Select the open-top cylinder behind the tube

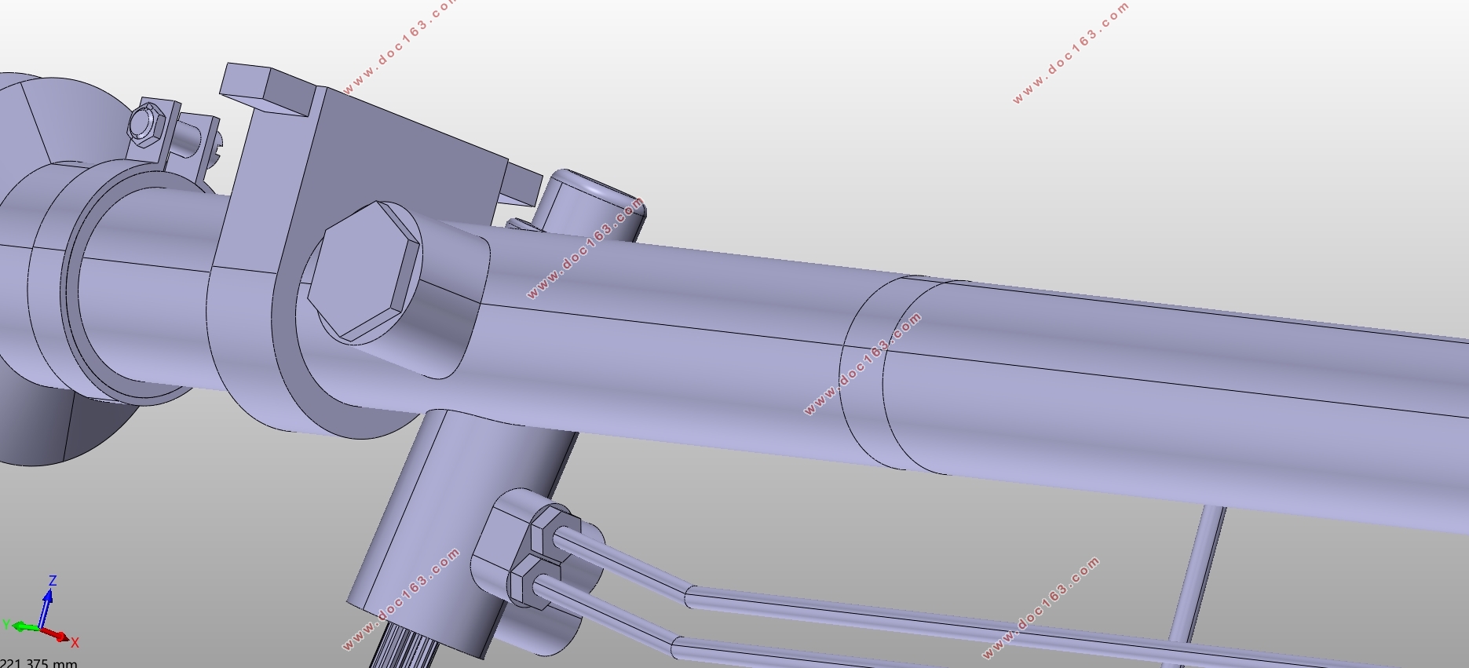[x=589, y=206]
